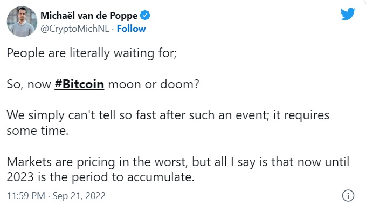The width and height of the screenshot is (366, 205).
Task: Open the Twitter bird logo
Action: [x=348, y=14]
